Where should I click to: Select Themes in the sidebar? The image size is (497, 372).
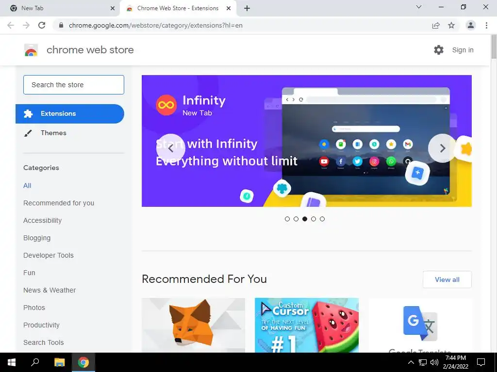pyautogui.click(x=70, y=133)
